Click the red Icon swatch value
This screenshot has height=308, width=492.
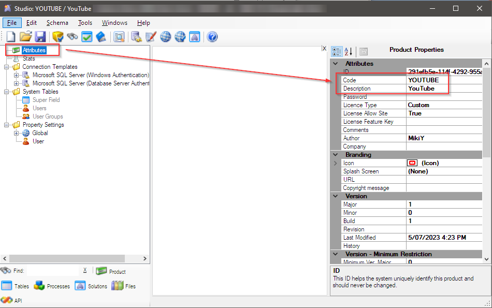tap(412, 163)
